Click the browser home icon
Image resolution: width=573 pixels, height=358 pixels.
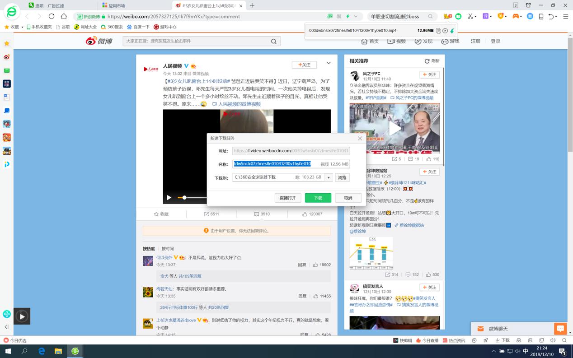click(x=64, y=16)
